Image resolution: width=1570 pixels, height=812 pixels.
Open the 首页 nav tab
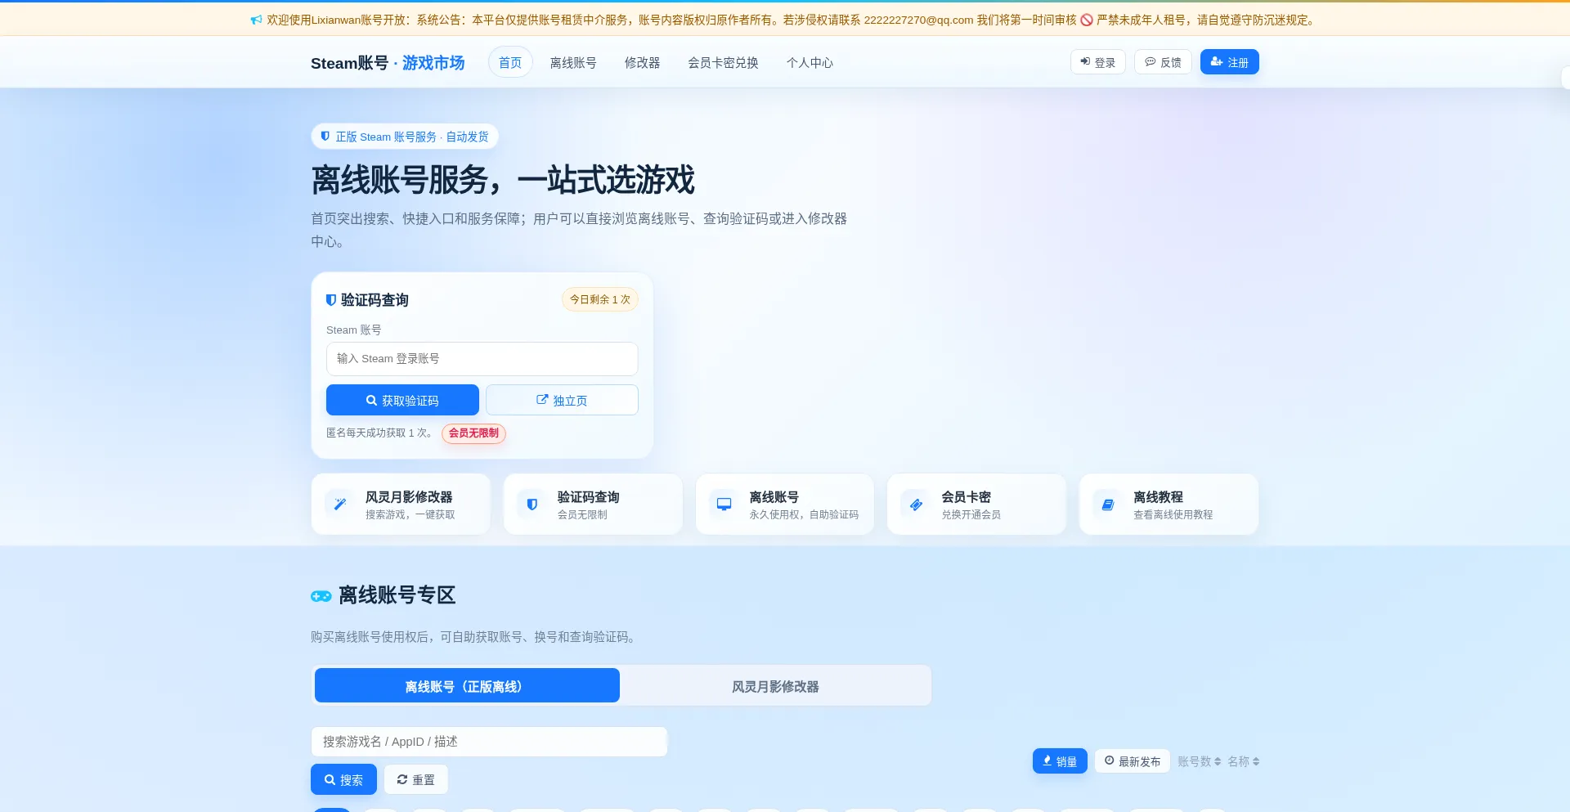point(510,62)
